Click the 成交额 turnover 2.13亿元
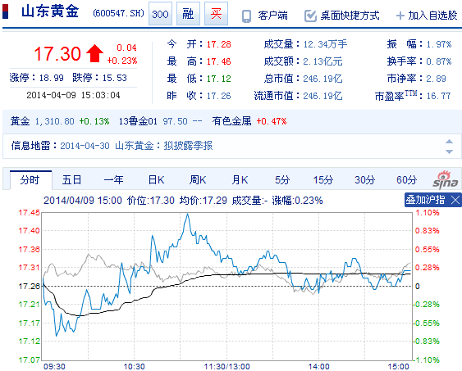462x371 pixels. (x=323, y=61)
